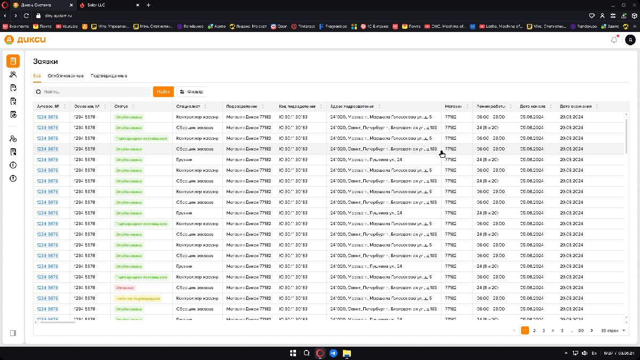Open the user settings sidebar icon
The width and height of the screenshot is (640, 360).
click(13, 139)
